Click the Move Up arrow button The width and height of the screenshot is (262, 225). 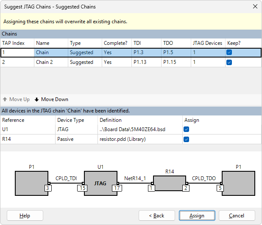[x=16, y=99]
